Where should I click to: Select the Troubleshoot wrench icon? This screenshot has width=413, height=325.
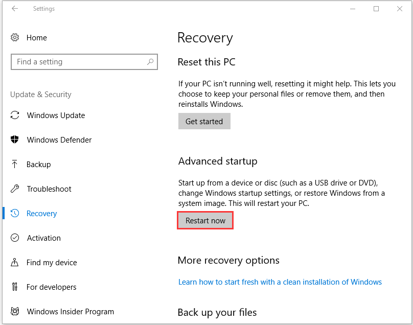point(15,189)
